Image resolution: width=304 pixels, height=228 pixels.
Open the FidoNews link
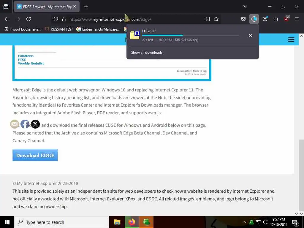26,56
